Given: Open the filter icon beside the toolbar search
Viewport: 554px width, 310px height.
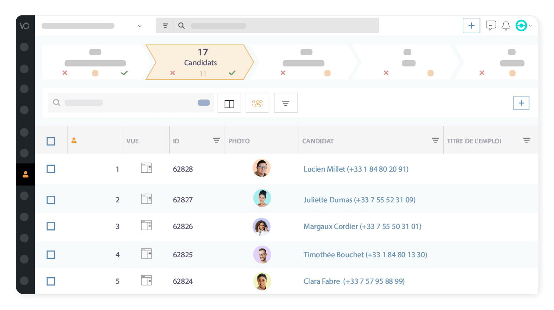Looking at the screenshot, I should 286,103.
